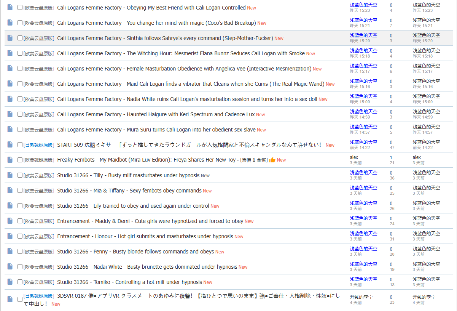457x311 pixels.
Task: Click the file icon beside the START-509 thread
Action: pyautogui.click(x=10, y=144)
